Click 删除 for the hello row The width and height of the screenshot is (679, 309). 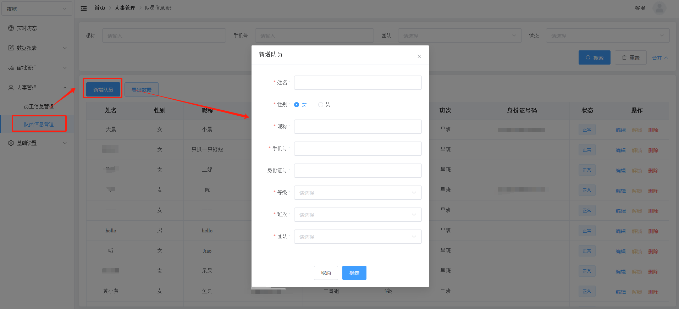click(653, 231)
